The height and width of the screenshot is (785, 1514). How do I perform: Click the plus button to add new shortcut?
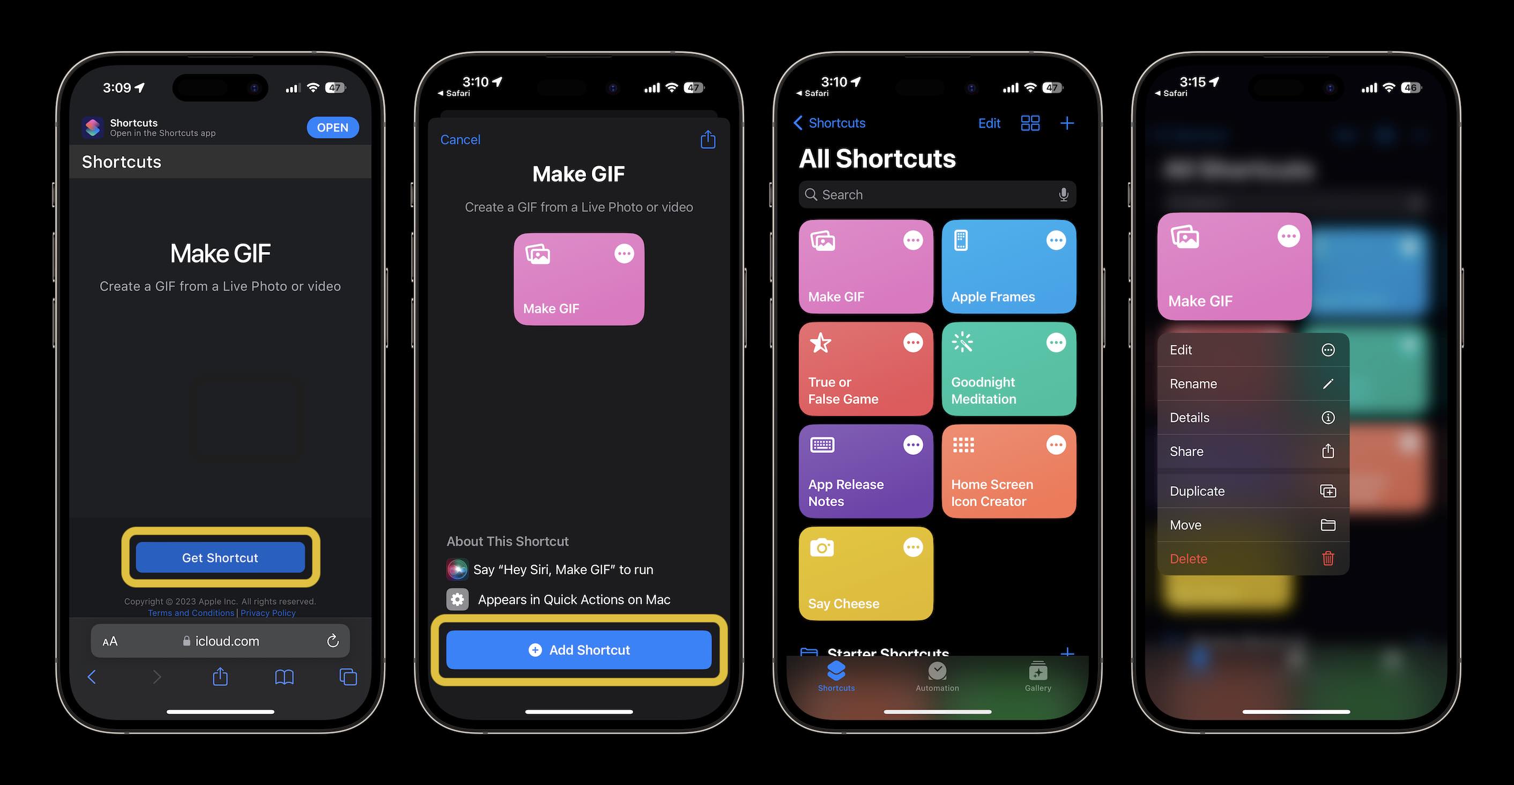coord(1068,122)
